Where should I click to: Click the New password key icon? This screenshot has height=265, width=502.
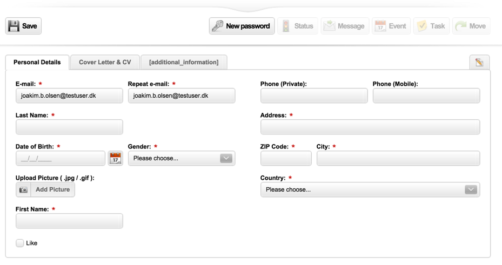(x=218, y=26)
